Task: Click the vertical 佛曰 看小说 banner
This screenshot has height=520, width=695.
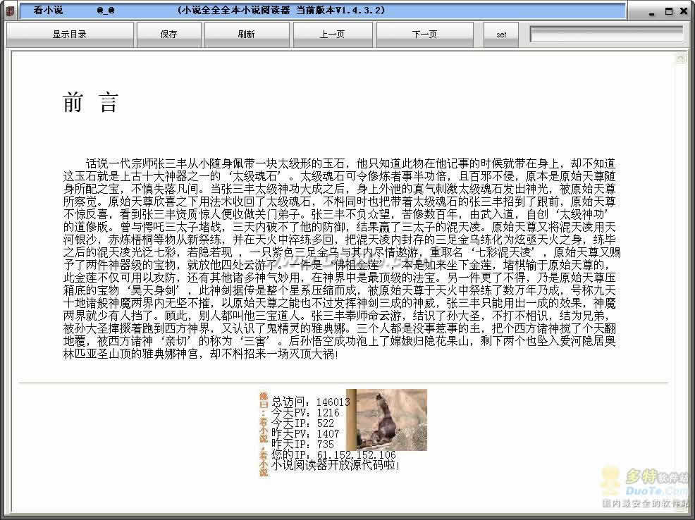Action: coord(264,433)
